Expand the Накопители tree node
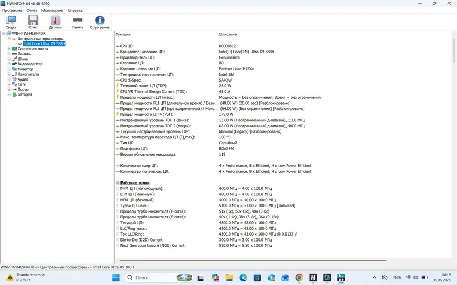457x285 pixels. [x=9, y=74]
